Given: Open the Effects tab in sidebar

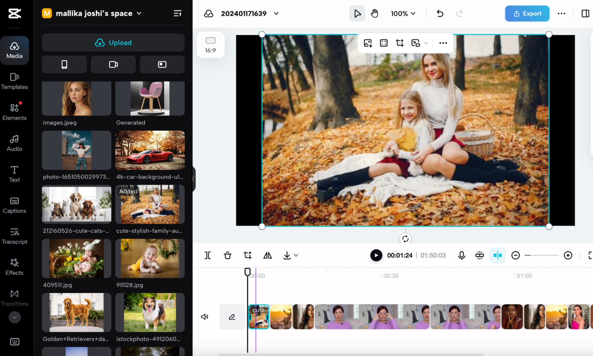Looking at the screenshot, I should [14, 267].
